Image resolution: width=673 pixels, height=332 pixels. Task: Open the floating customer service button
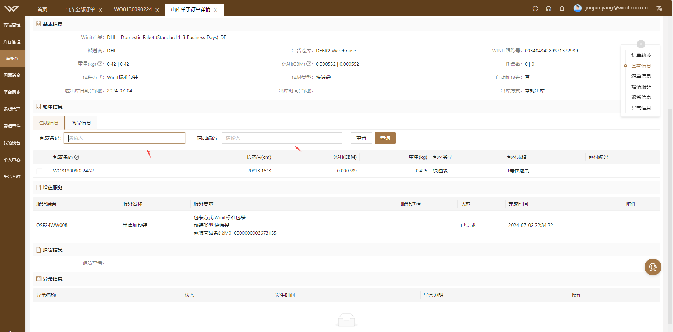653,267
